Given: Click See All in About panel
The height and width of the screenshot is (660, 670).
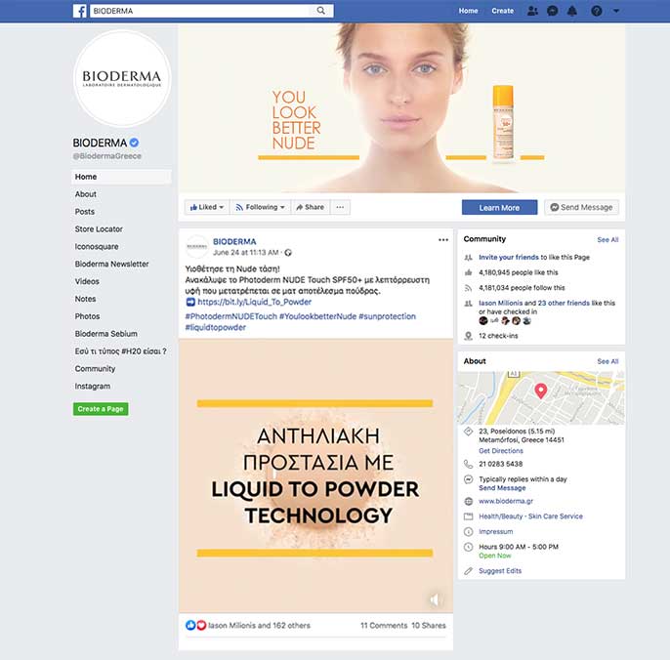Looking at the screenshot, I should coord(607,361).
